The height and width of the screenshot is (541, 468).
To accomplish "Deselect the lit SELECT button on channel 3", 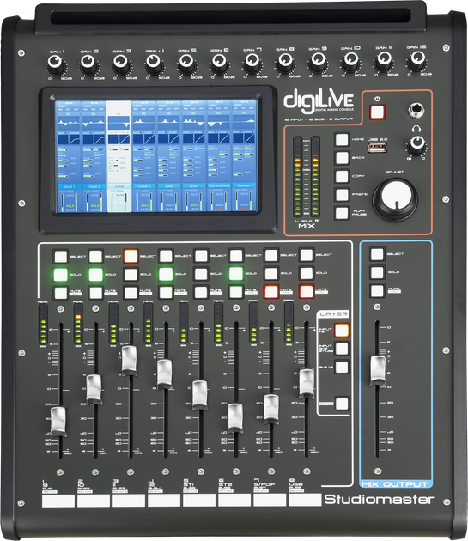I will 131,257.
